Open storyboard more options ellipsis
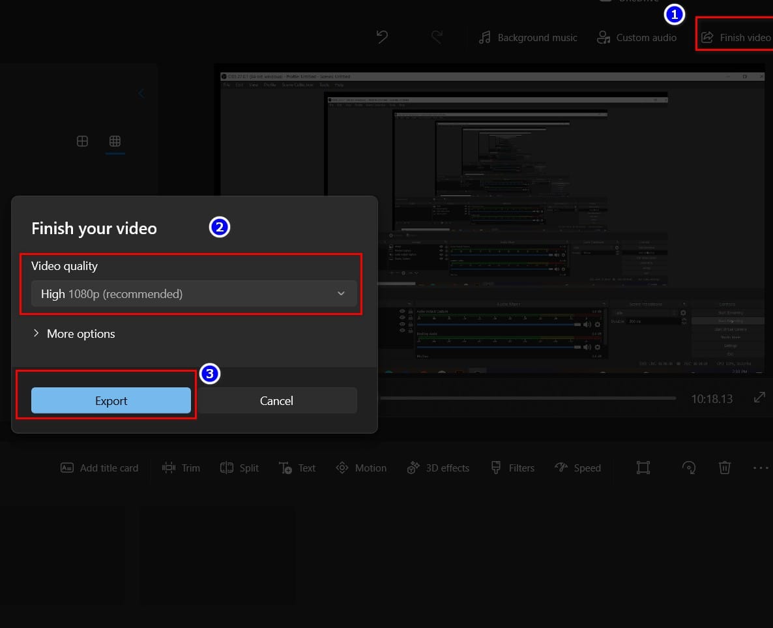 coord(761,468)
